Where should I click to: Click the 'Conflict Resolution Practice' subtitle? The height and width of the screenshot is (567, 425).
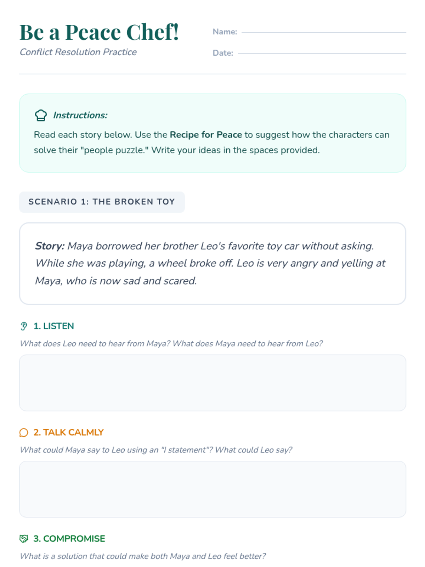(78, 52)
